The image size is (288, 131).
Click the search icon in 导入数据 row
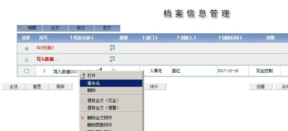point(112,59)
